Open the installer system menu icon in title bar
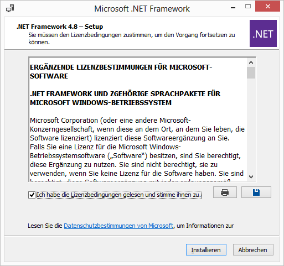284x266 pixels. pyautogui.click(x=10, y=8)
